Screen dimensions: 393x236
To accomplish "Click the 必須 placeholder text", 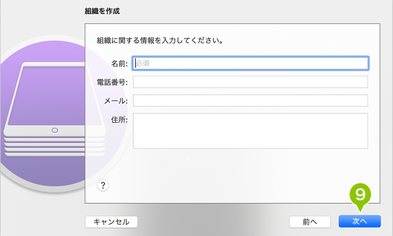I will pyautogui.click(x=143, y=63).
